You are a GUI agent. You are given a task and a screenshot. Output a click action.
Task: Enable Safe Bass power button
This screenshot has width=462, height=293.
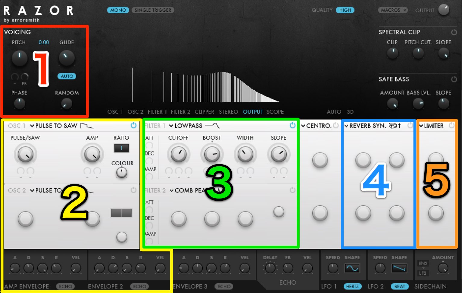click(454, 79)
